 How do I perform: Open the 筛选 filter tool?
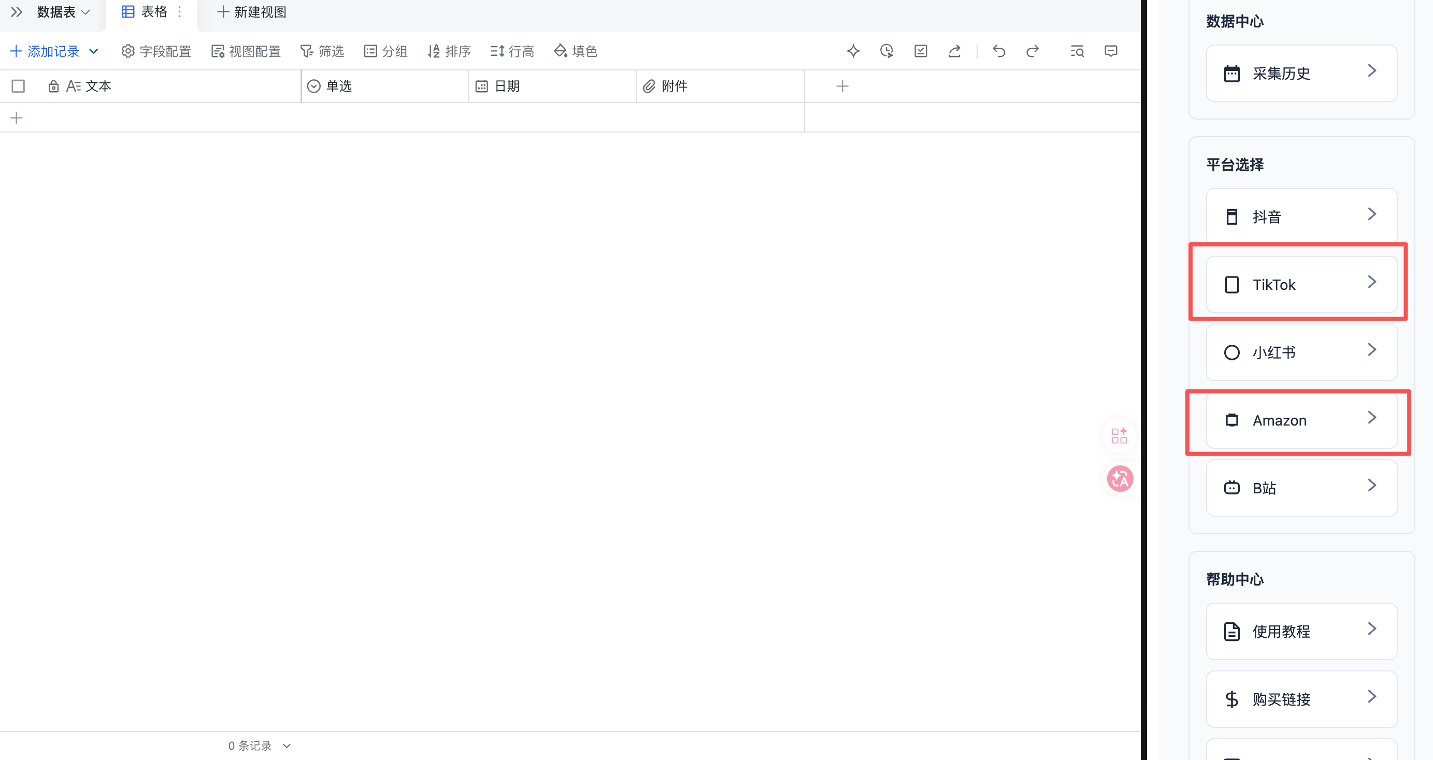[322, 52]
